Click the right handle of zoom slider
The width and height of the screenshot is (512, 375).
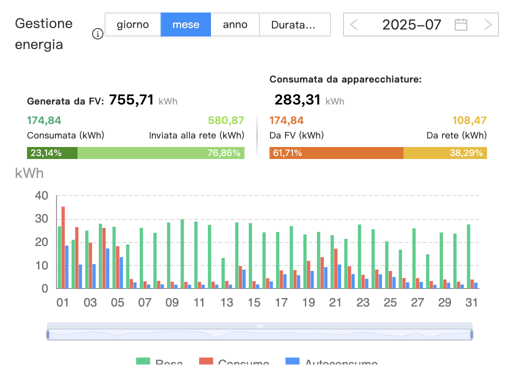[x=471, y=334]
